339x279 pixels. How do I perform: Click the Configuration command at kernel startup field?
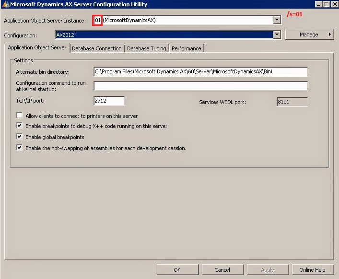tap(200, 86)
